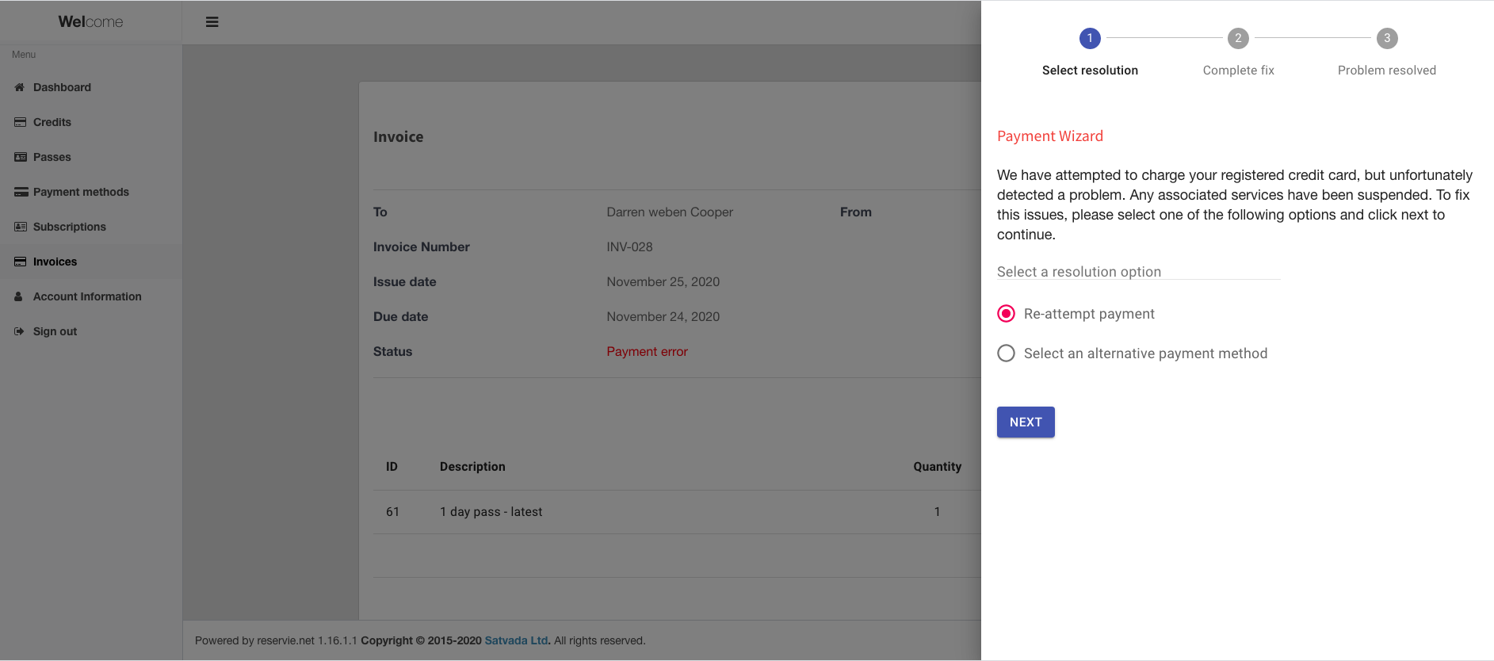Click the Subscriptions icon in sidebar
Image resolution: width=1494 pixels, height=661 pixels.
tap(20, 227)
